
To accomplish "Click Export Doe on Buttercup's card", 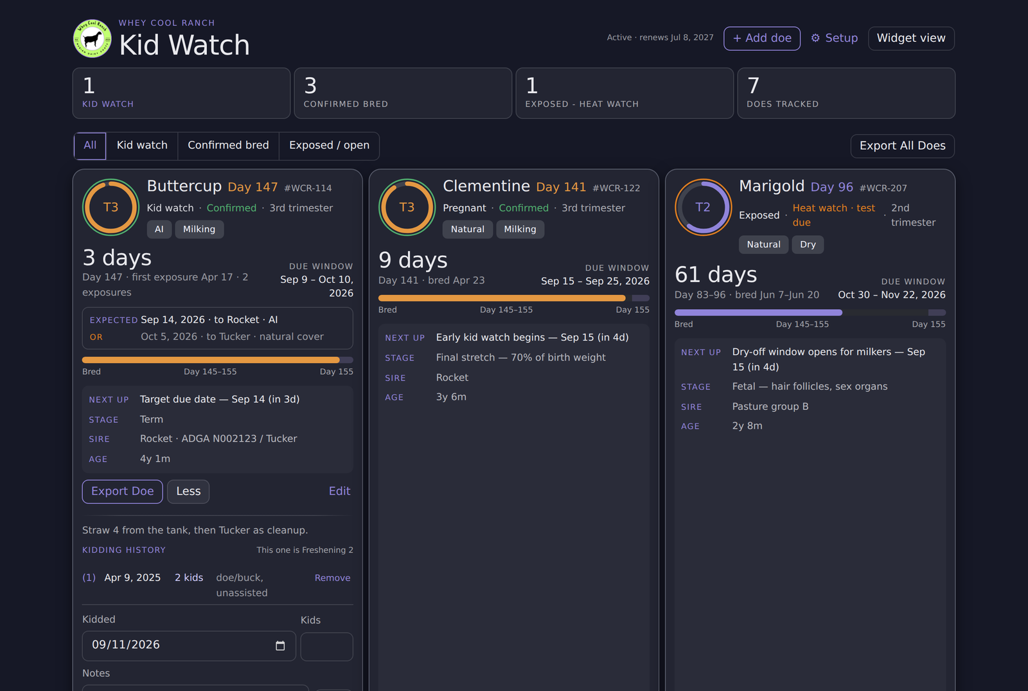I will coord(122,491).
